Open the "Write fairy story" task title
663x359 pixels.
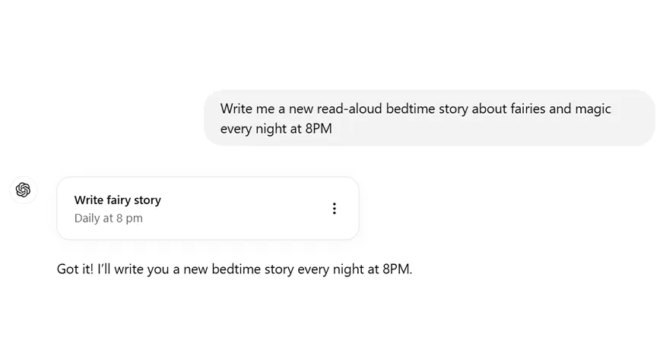point(118,200)
